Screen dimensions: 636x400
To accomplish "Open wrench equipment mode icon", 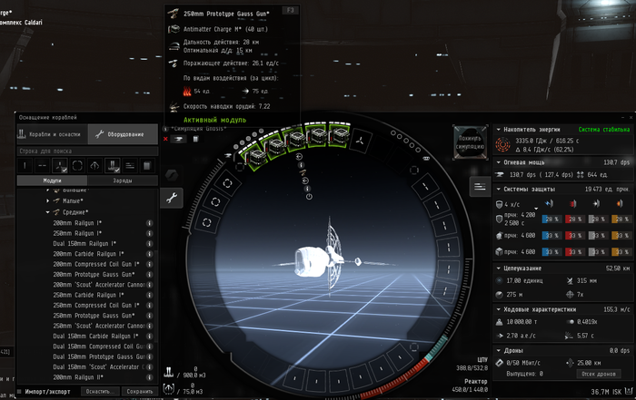I will tap(170, 197).
